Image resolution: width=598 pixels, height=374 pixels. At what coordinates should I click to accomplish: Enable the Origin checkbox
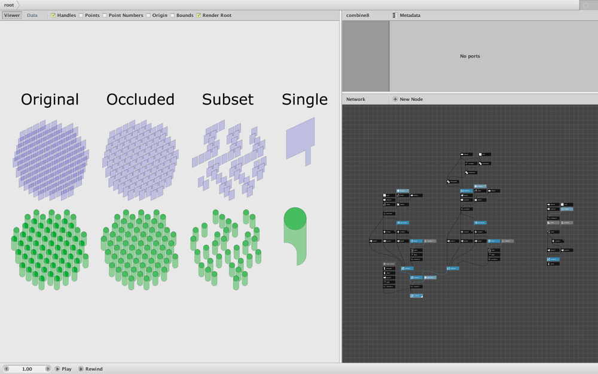coord(148,16)
